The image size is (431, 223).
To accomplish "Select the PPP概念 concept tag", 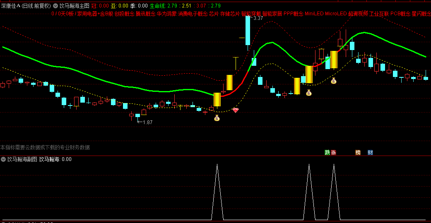I will coord(293,14).
